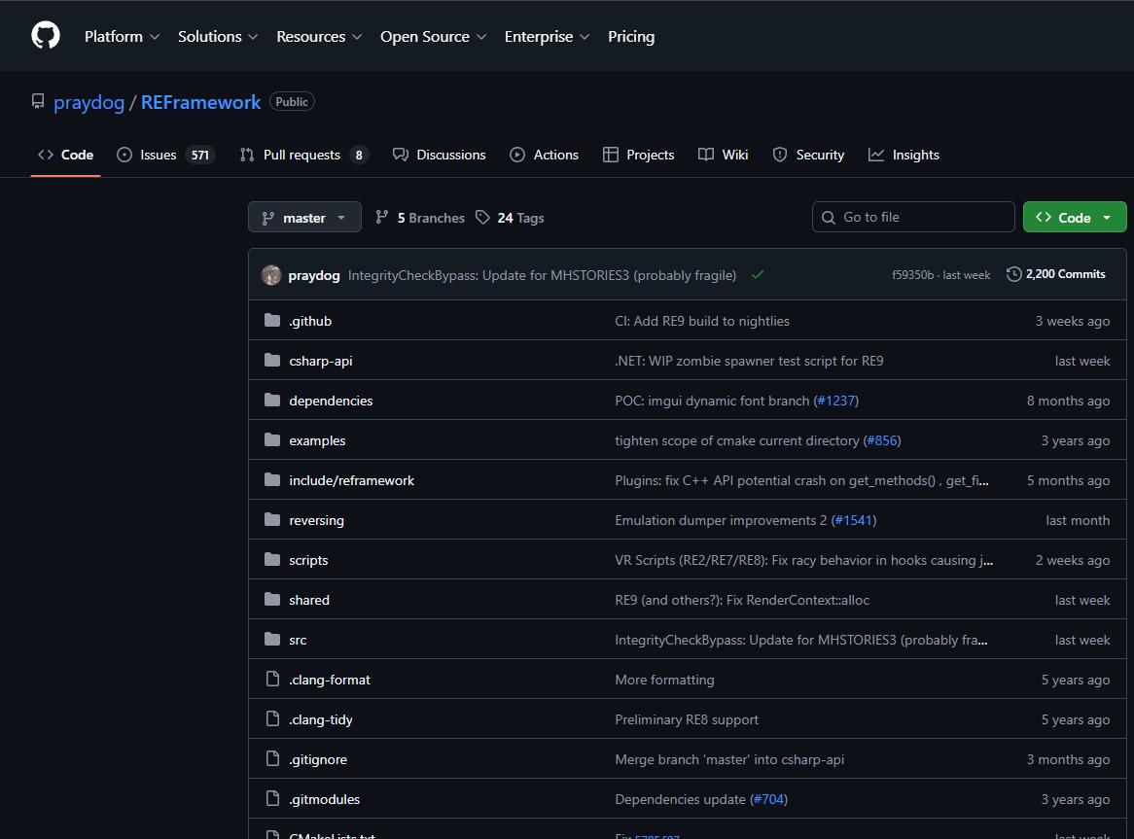The width and height of the screenshot is (1134, 839).
Task: Click the Pricing link
Action: pos(631,37)
